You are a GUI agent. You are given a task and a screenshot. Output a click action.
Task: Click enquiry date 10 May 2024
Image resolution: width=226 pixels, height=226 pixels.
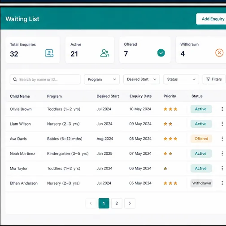coord(140,109)
